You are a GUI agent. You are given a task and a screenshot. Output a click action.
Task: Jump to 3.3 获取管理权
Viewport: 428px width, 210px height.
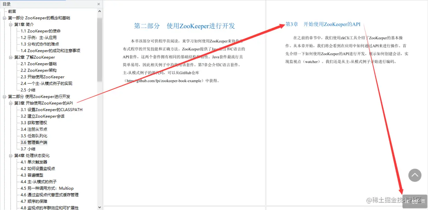(34, 123)
